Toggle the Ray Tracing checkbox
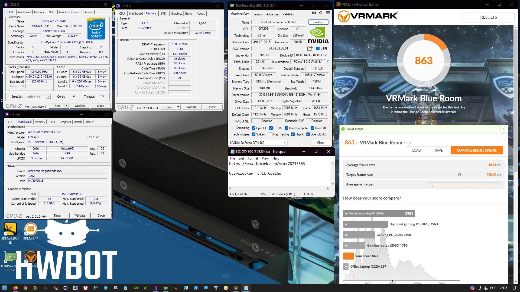520x292 pixels. click(271, 134)
